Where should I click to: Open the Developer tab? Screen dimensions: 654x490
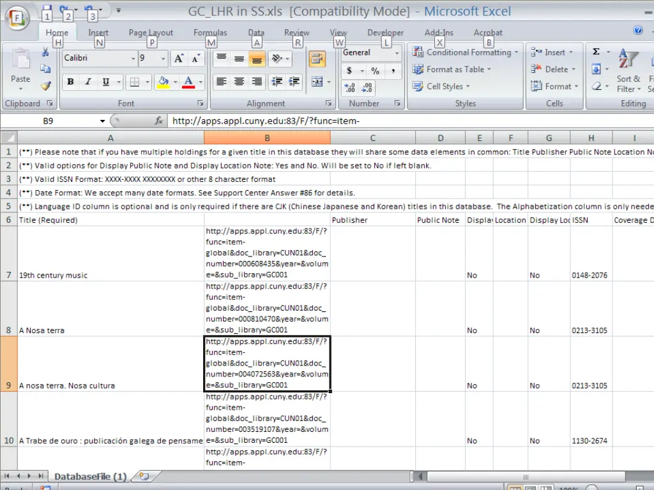pyautogui.click(x=385, y=33)
